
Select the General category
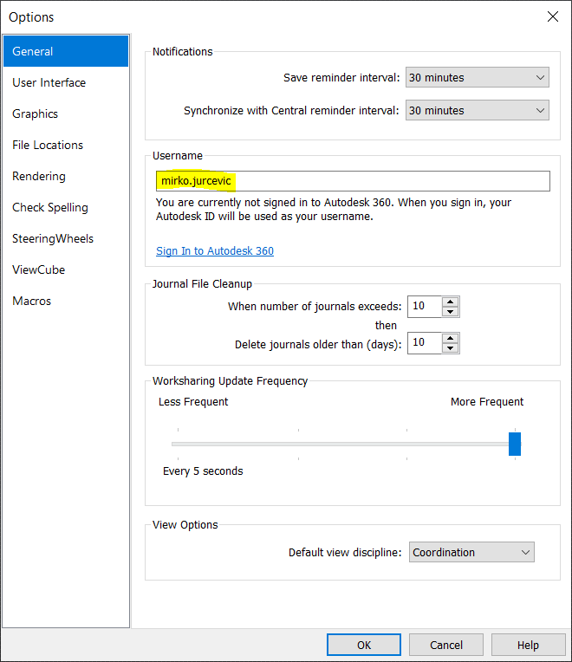point(66,51)
